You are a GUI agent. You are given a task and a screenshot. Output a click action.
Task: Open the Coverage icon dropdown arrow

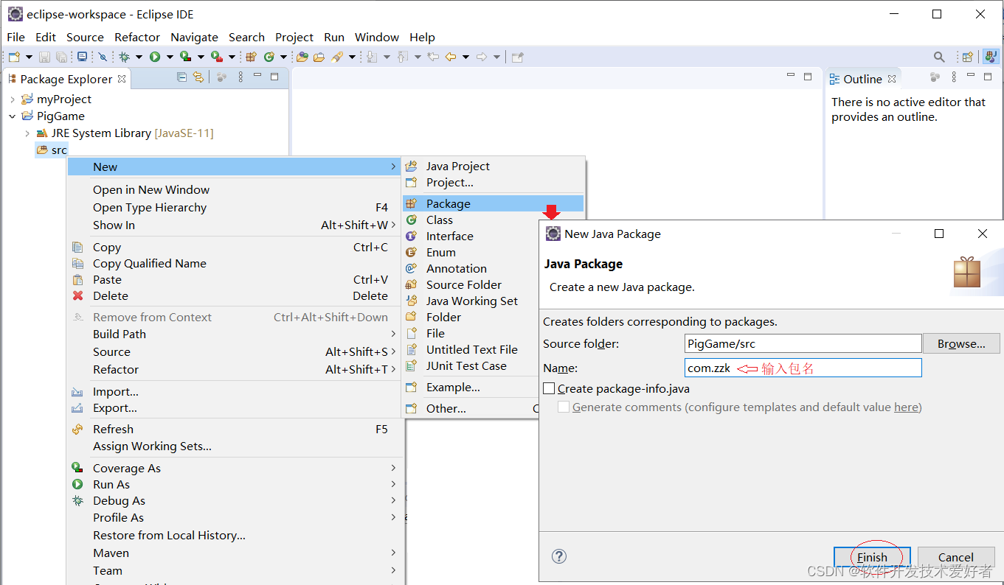pyautogui.click(x=201, y=57)
